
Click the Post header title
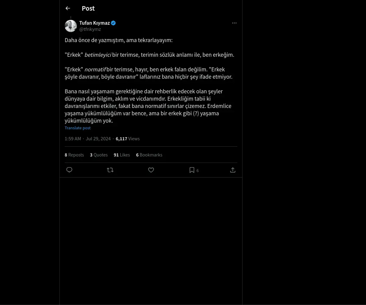click(x=88, y=9)
